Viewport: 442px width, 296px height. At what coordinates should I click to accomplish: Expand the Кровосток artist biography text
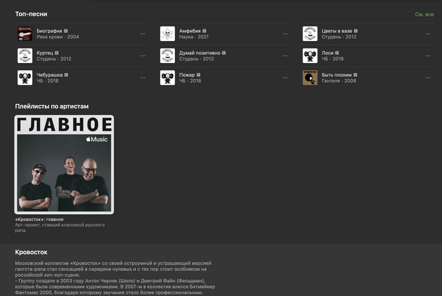coord(115,278)
